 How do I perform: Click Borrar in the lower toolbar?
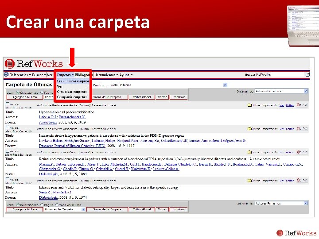pyautogui.click(x=162, y=209)
